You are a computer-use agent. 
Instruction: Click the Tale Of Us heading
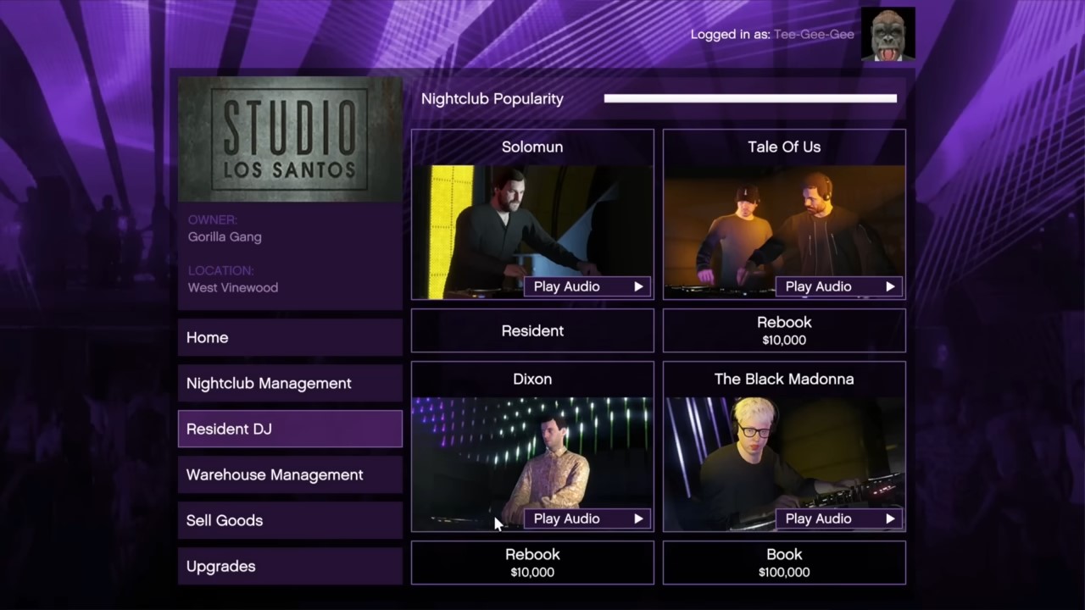pyautogui.click(x=784, y=147)
